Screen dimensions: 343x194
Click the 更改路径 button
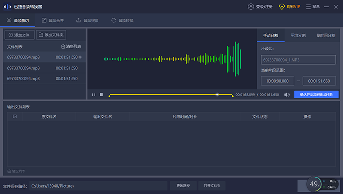click(183, 186)
